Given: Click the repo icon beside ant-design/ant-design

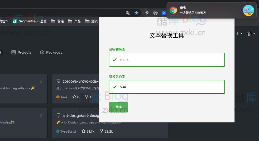Looking at the screenshot, I should pyautogui.click(x=58, y=115).
